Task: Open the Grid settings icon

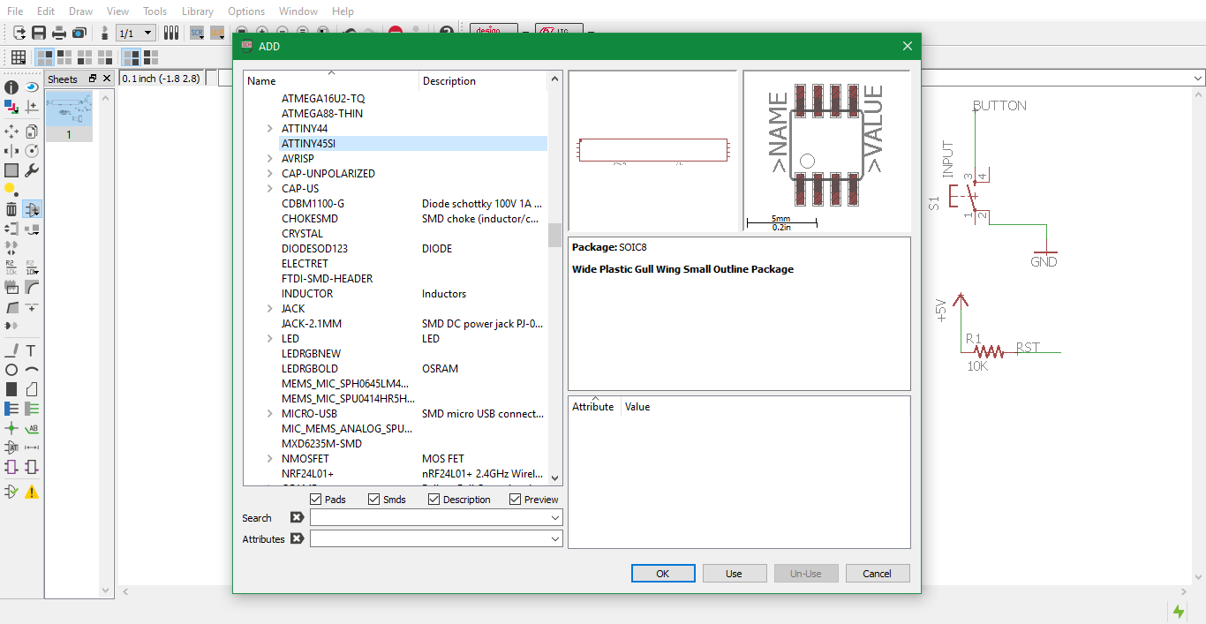Action: (x=18, y=57)
